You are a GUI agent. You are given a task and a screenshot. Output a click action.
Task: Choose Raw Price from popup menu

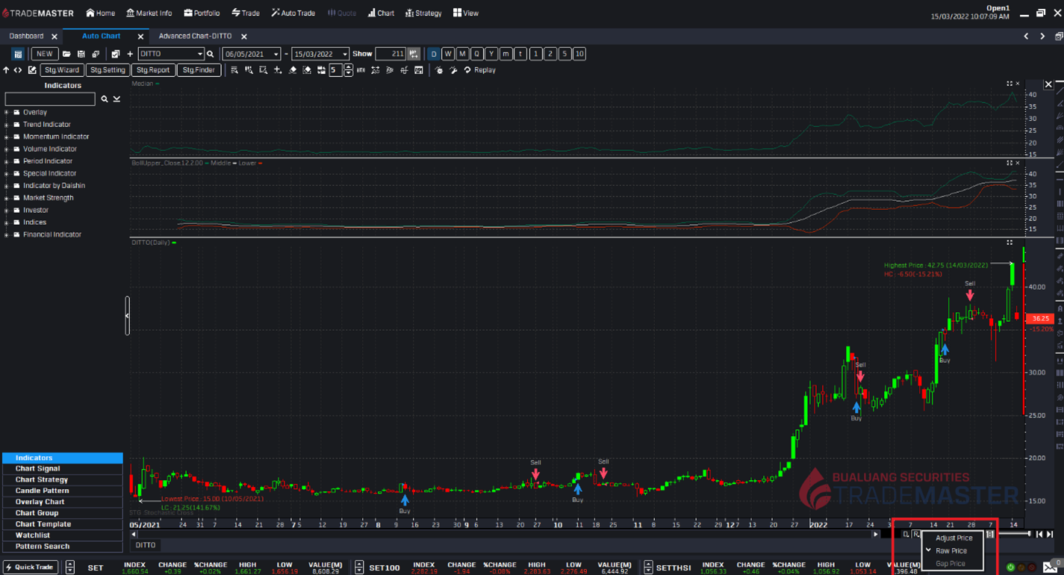pyautogui.click(x=951, y=550)
